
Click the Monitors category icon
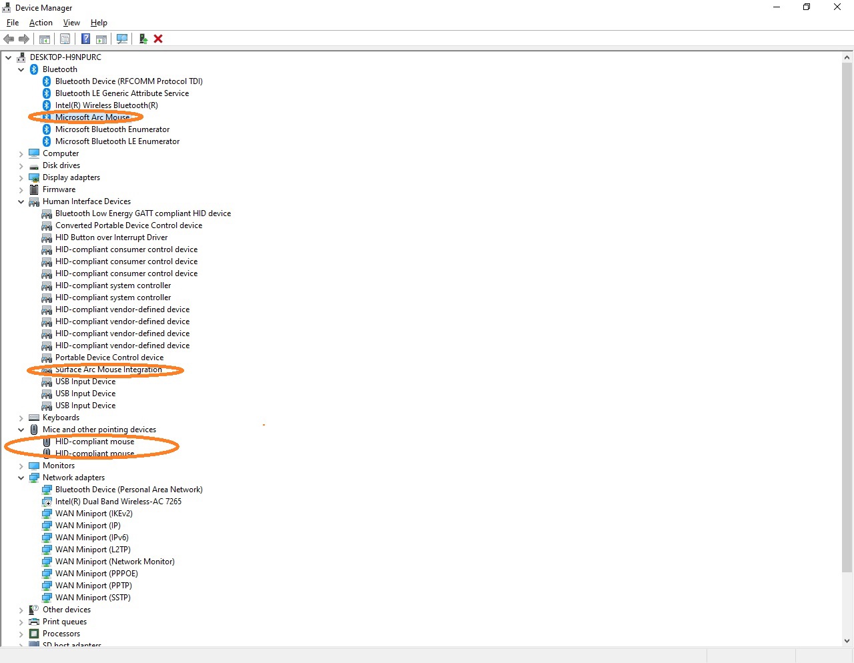(34, 466)
